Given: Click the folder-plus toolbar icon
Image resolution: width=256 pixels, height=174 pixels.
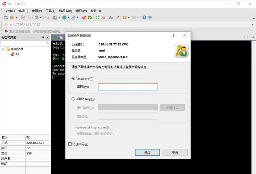Looking at the screenshot, I should [x=125, y=17].
